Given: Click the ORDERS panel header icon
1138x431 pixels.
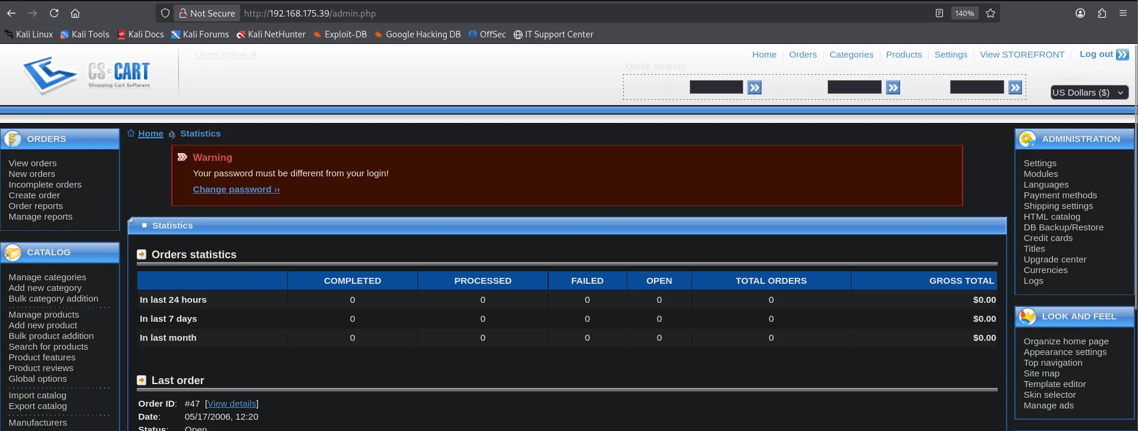Looking at the screenshot, I should coord(12,139).
